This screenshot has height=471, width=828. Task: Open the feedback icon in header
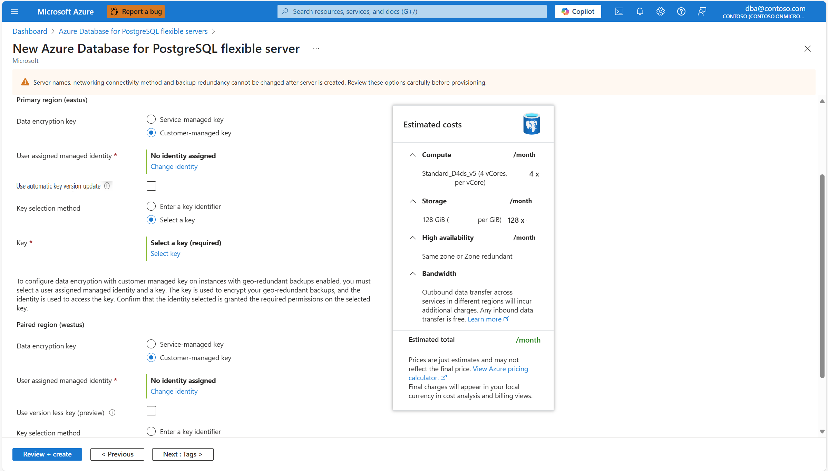click(x=702, y=11)
